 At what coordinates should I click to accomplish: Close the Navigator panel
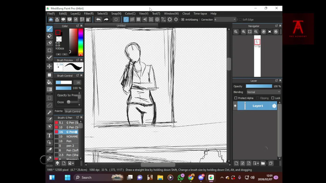click(x=280, y=26)
